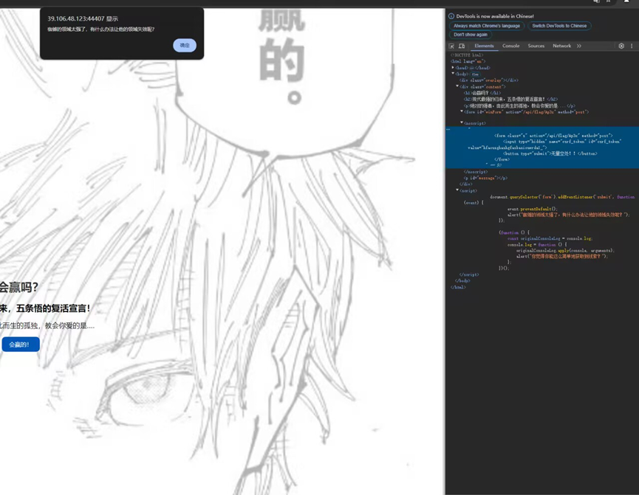
Task: Click the info icon beside the DevTools language notice
Action: [x=451, y=16]
